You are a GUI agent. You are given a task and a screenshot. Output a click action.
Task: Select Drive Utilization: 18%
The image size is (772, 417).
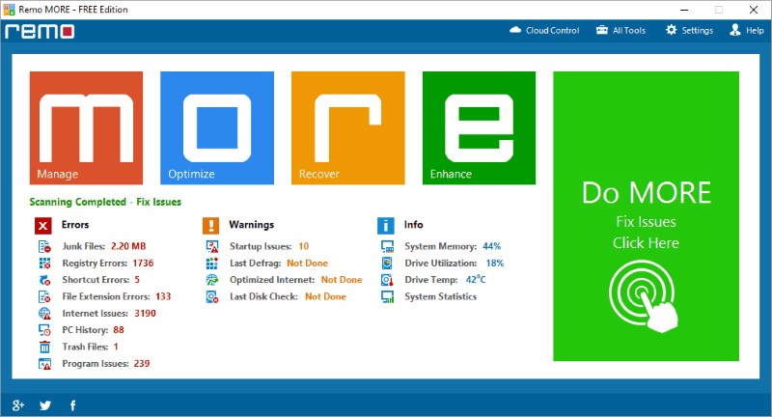click(x=455, y=263)
